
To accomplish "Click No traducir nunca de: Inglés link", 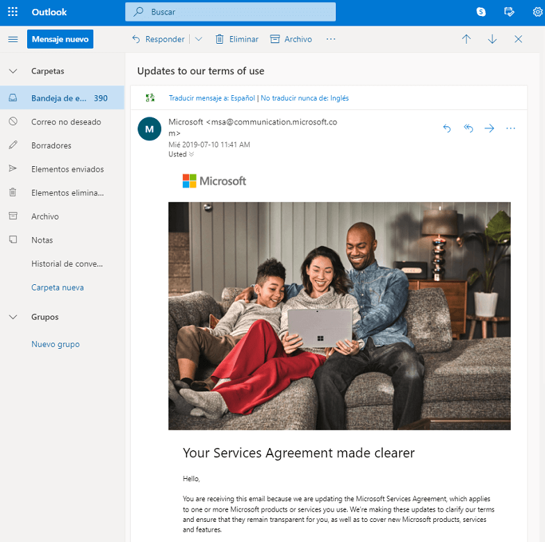I will 304,98.
